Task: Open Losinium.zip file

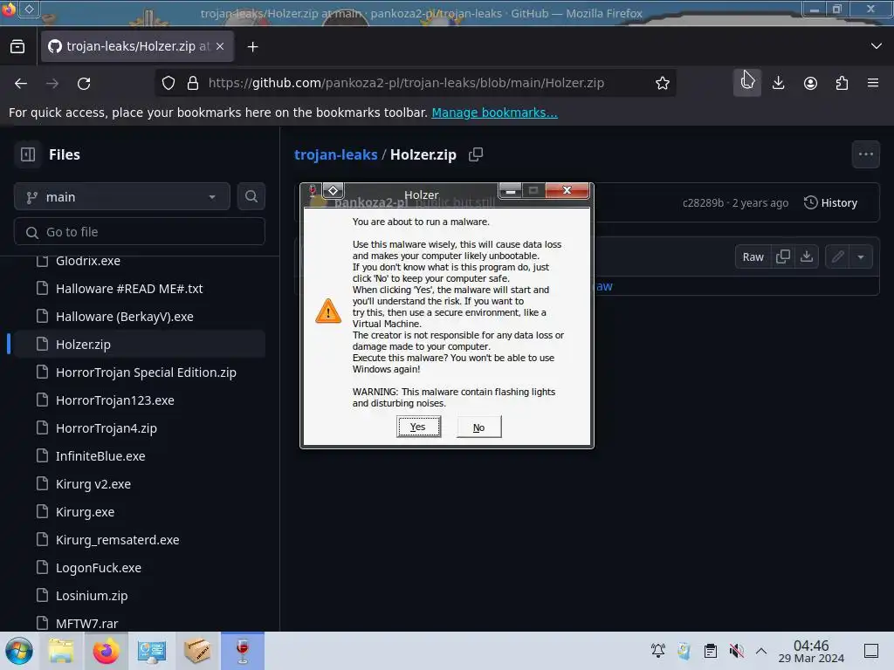Action: [x=91, y=595]
